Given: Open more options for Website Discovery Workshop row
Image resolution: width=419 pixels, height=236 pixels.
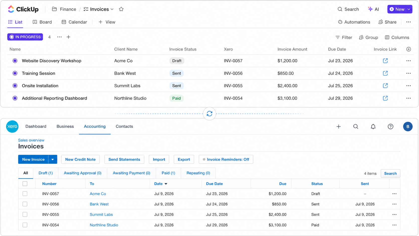Looking at the screenshot, I should tap(408, 61).
